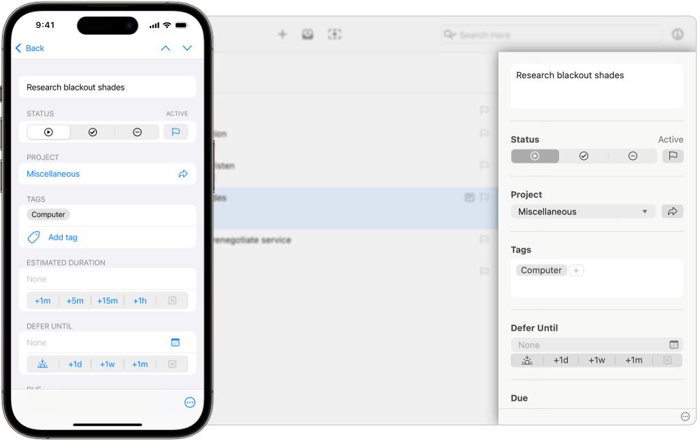The height and width of the screenshot is (441, 700).
Task: Select the Computer tag in Mac inspector
Action: [541, 270]
